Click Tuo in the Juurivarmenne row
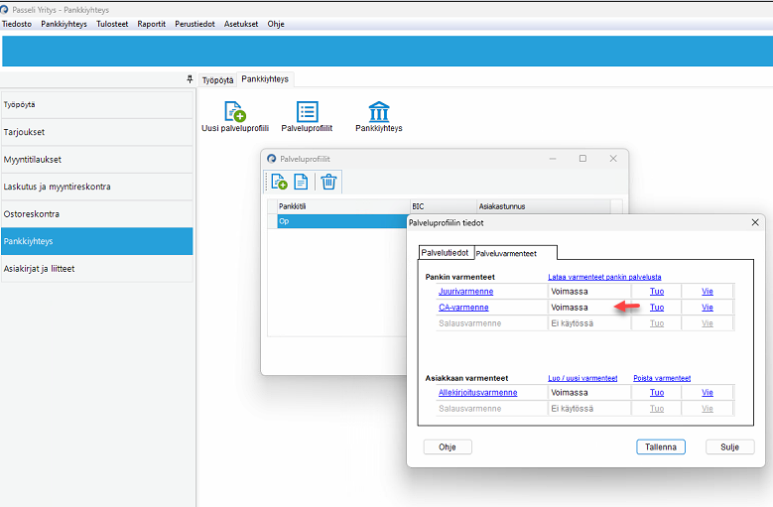Viewport: 773px width, 507px height. click(657, 291)
